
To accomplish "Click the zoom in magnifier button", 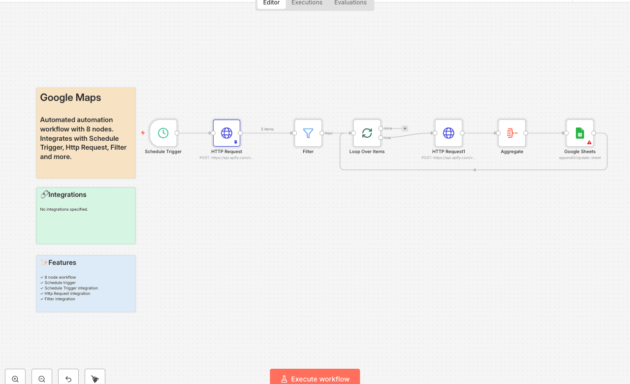I will click(15, 379).
